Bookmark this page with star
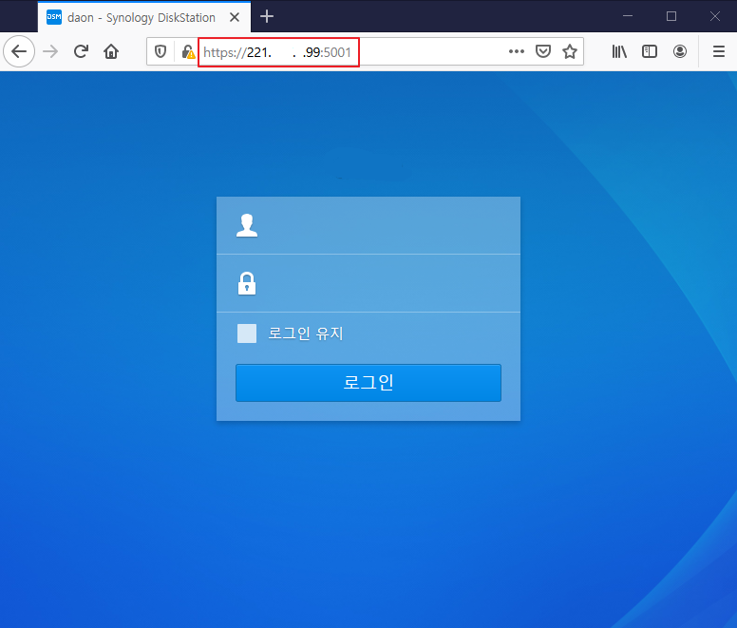 tap(570, 51)
